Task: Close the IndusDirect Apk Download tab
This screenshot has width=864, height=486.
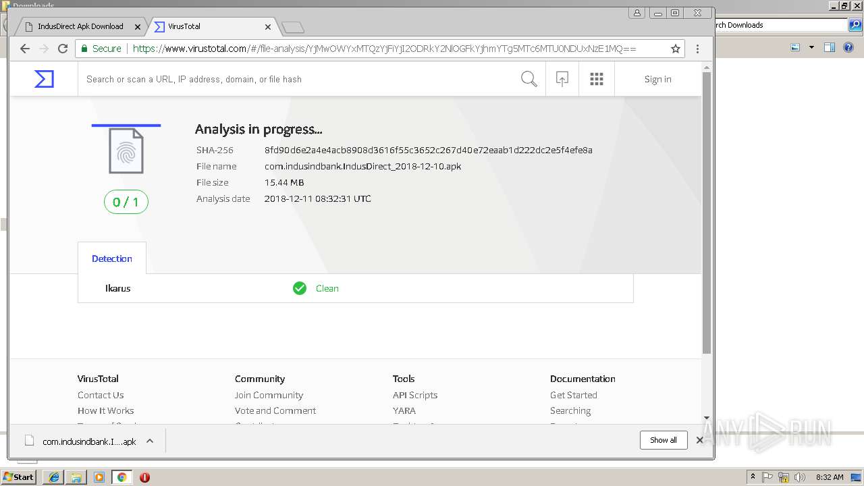Action: (138, 27)
